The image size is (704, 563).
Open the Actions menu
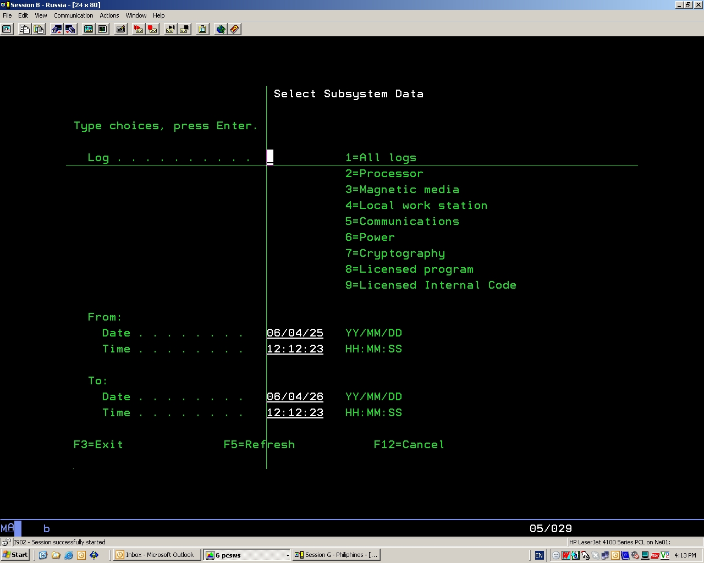(109, 15)
